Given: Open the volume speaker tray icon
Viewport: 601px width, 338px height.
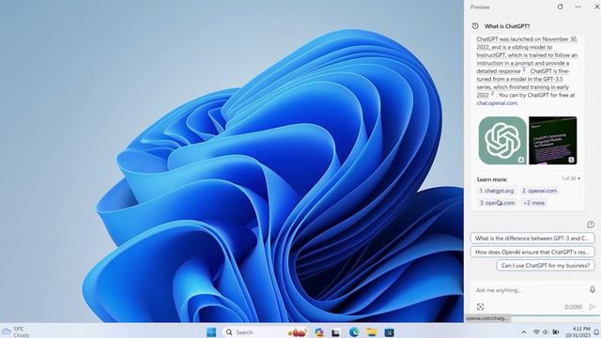Looking at the screenshot, I should [546, 331].
